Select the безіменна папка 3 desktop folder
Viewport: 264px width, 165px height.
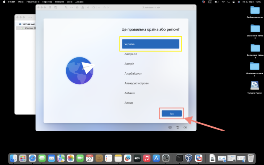coord(255,48)
